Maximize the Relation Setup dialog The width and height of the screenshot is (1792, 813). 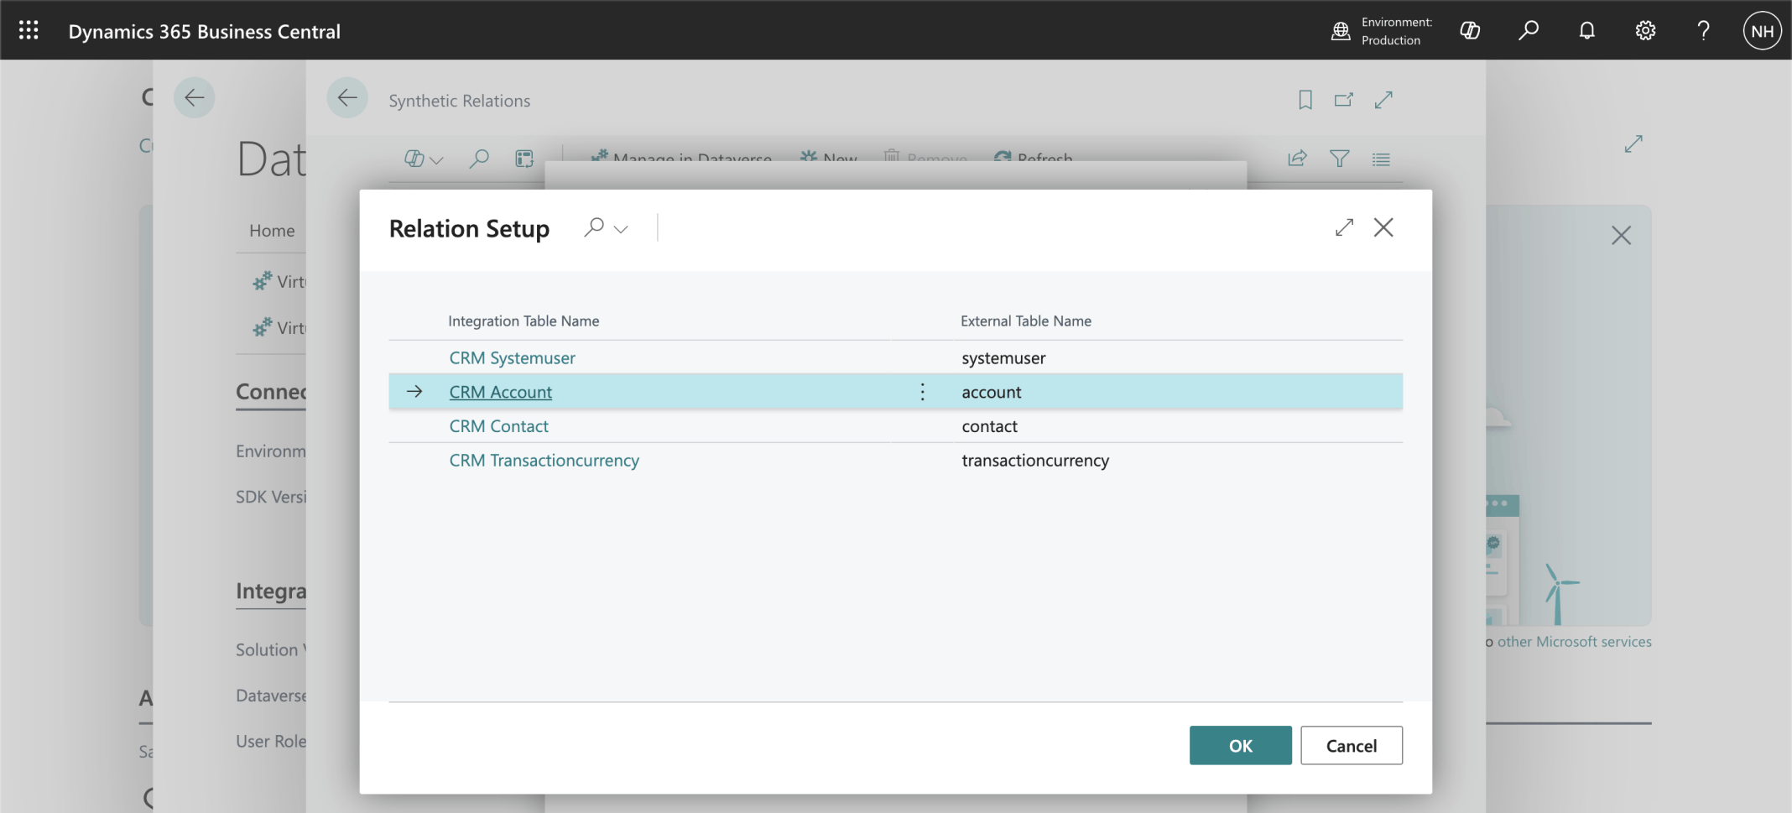click(1344, 227)
